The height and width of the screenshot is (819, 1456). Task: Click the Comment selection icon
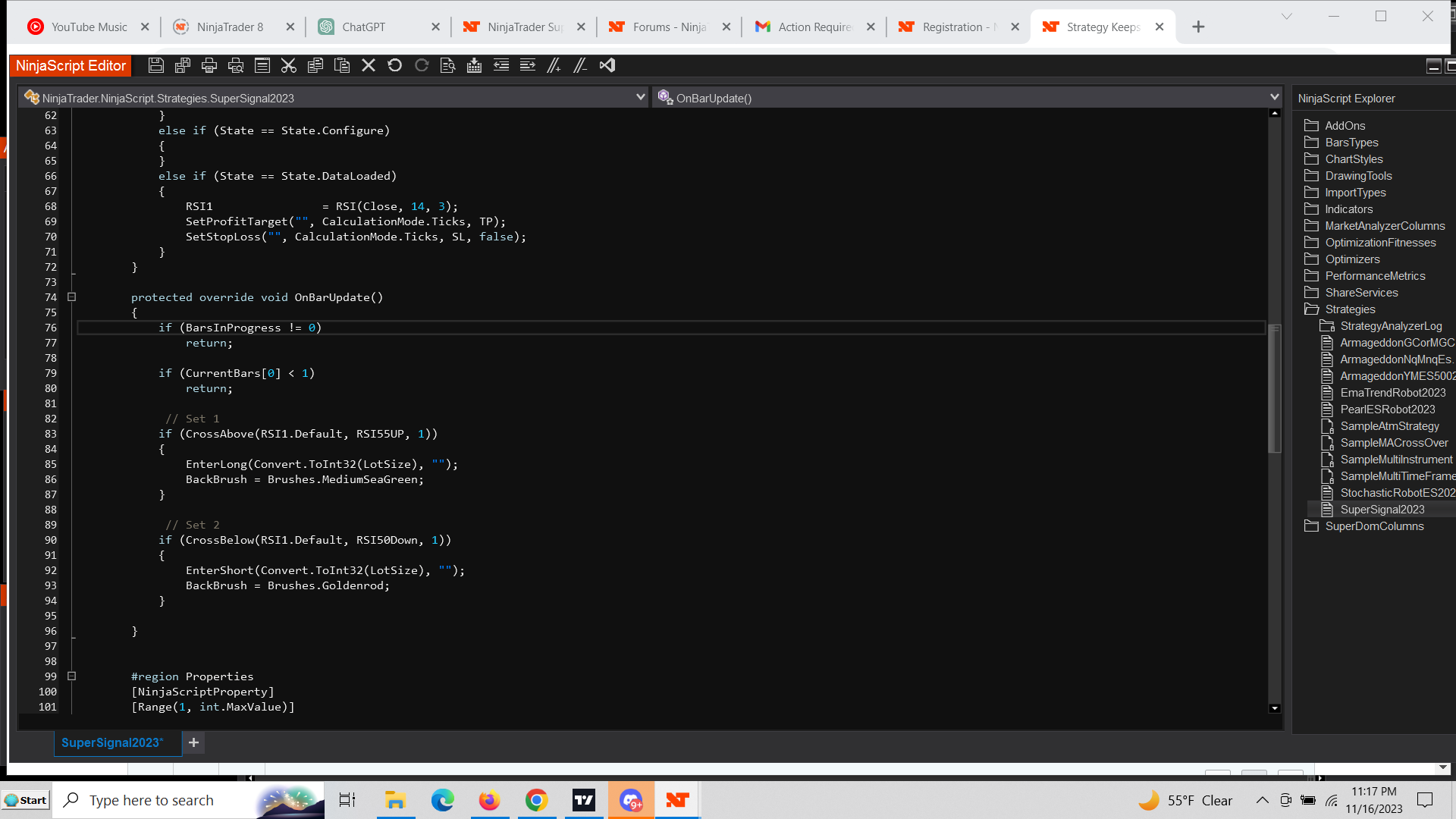554,65
